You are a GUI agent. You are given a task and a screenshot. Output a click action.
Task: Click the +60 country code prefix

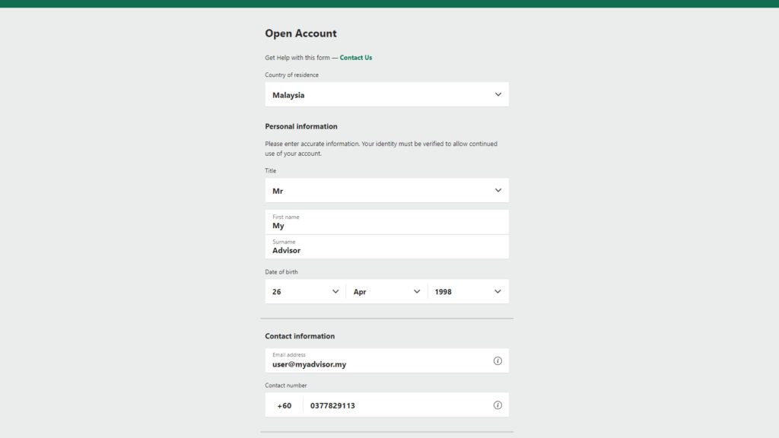click(285, 406)
